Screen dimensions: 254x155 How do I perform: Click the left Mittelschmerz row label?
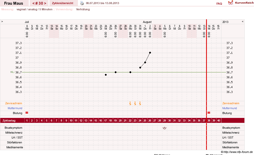coord(14,133)
